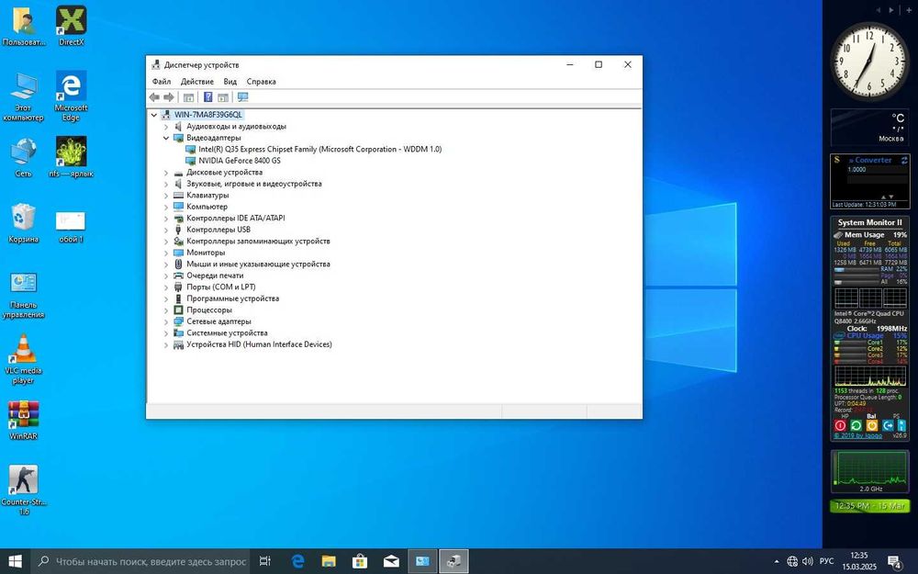
Task: Open the Действие menu
Action: pos(197,82)
